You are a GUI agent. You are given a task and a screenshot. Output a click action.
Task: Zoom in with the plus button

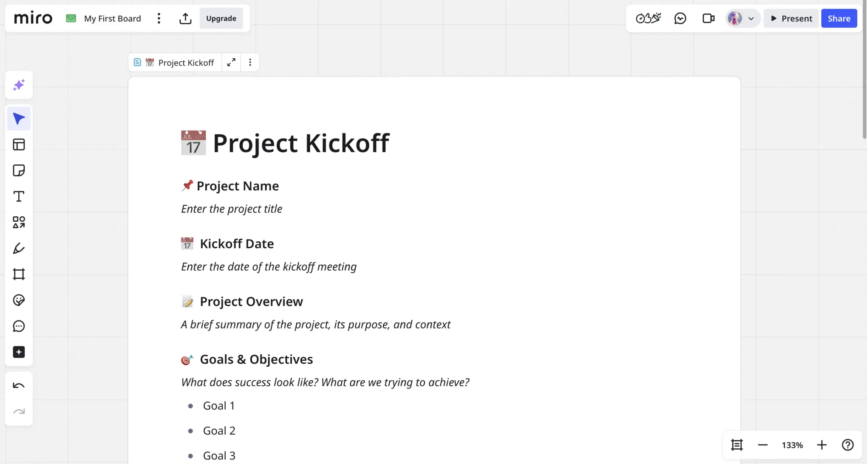pyautogui.click(x=822, y=445)
